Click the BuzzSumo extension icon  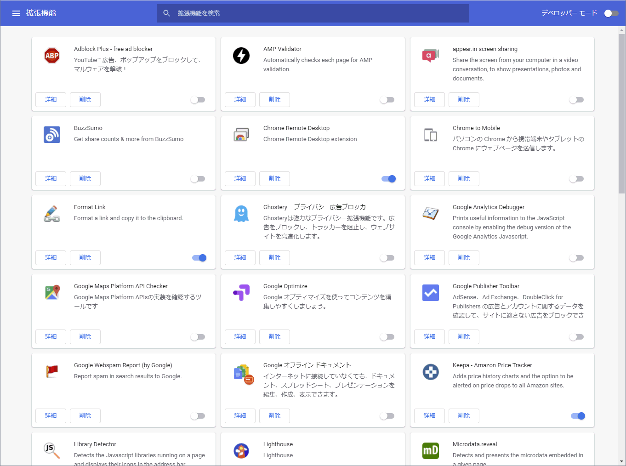point(52,135)
